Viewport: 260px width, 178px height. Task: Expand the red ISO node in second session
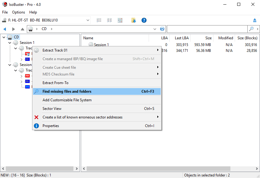(21, 76)
